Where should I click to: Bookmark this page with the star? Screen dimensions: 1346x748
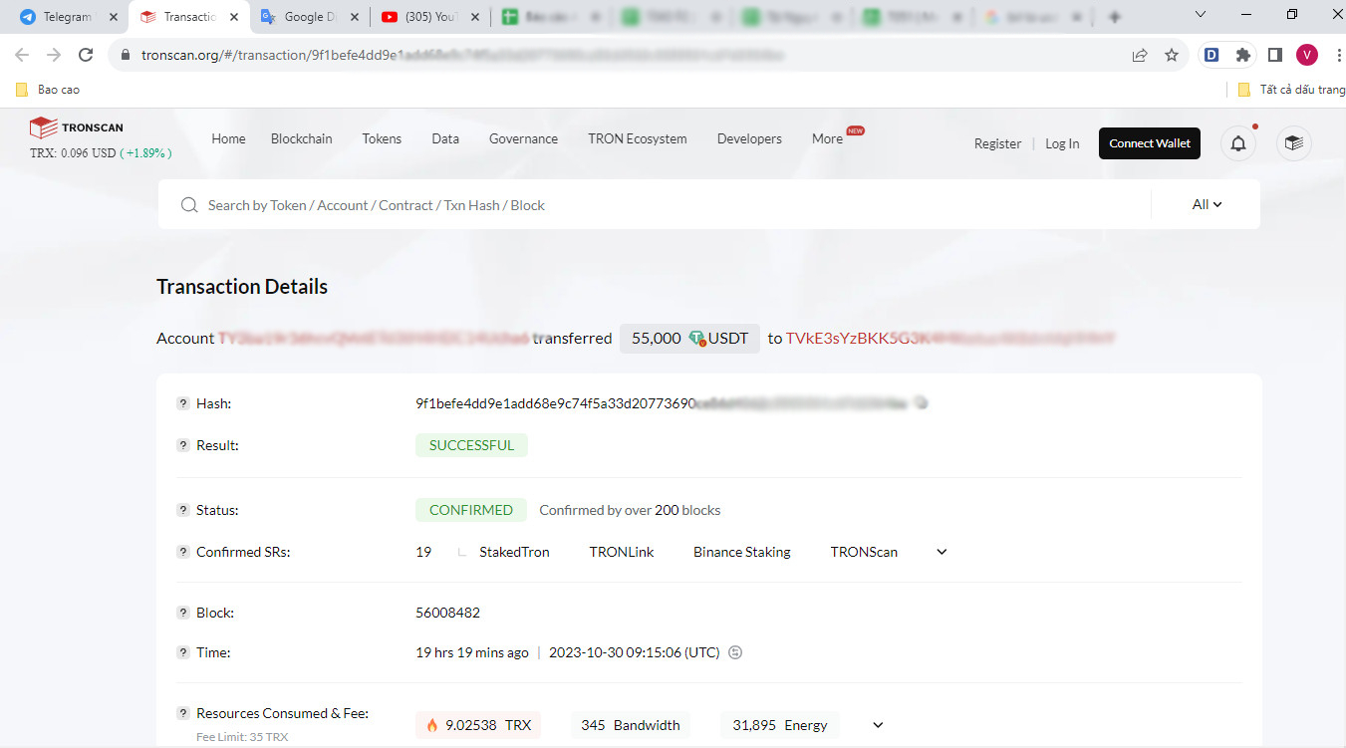[1172, 55]
